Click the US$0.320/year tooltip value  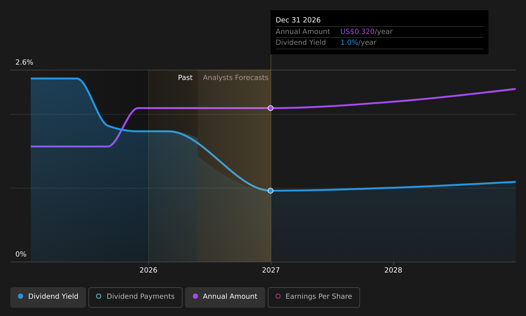(x=366, y=32)
